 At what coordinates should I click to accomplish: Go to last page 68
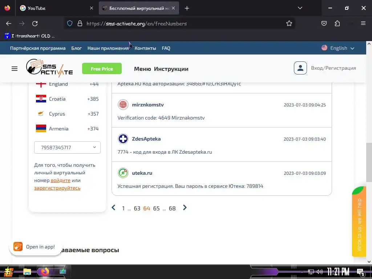(172, 208)
